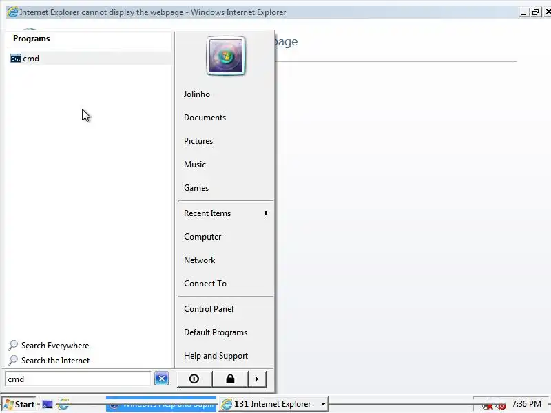Open Control Panel
The width and height of the screenshot is (551, 413).
[x=209, y=309]
